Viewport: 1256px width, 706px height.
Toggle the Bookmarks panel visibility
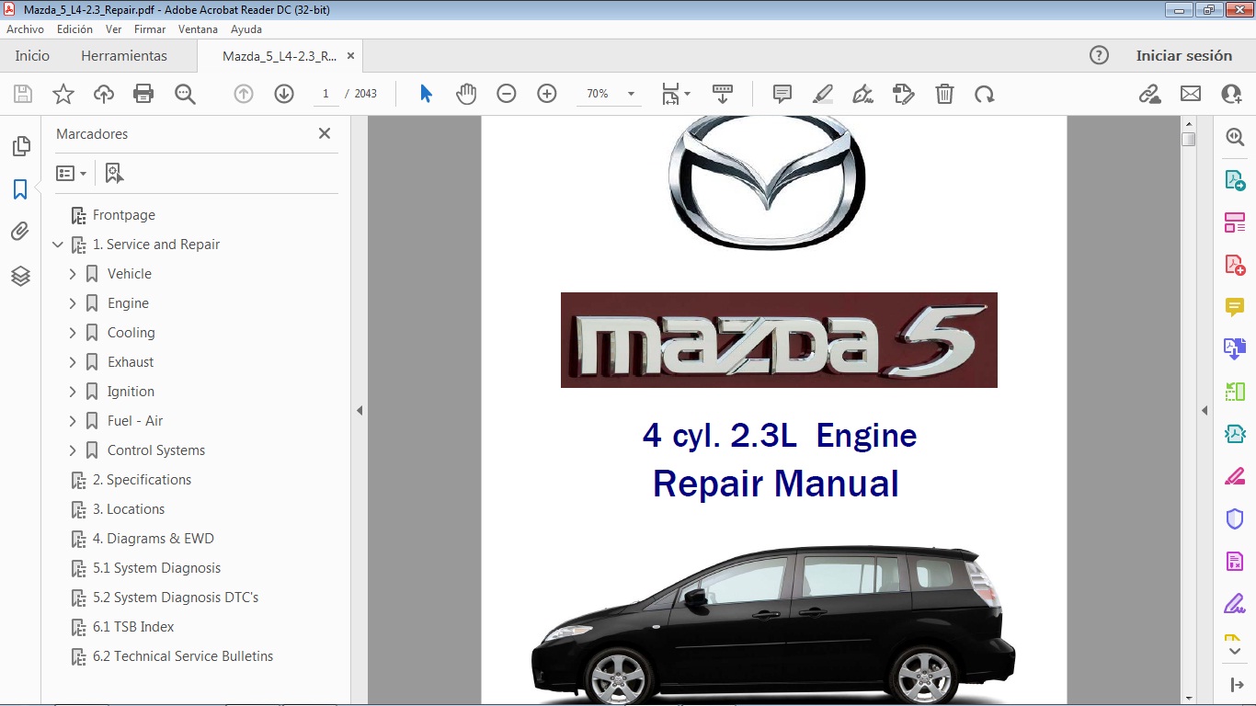[x=20, y=189]
